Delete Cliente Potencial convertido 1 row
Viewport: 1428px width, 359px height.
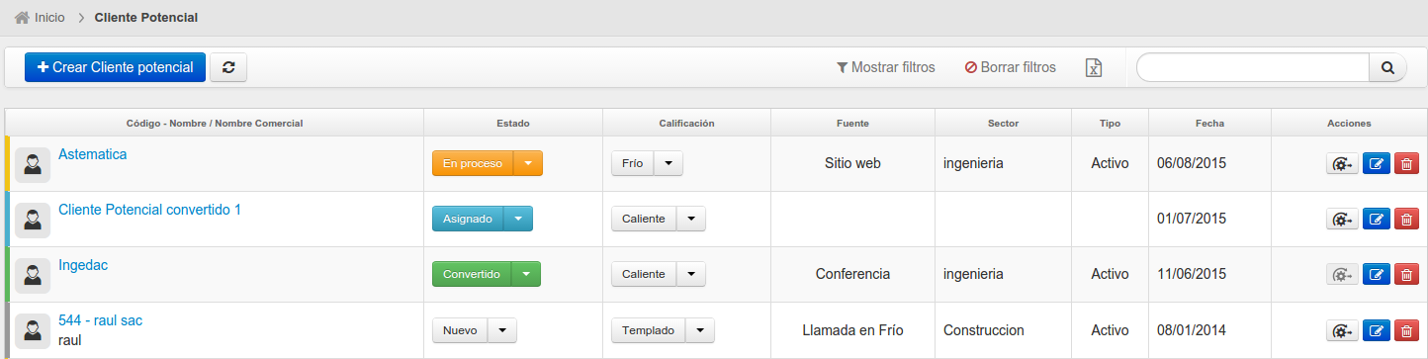tap(1406, 220)
